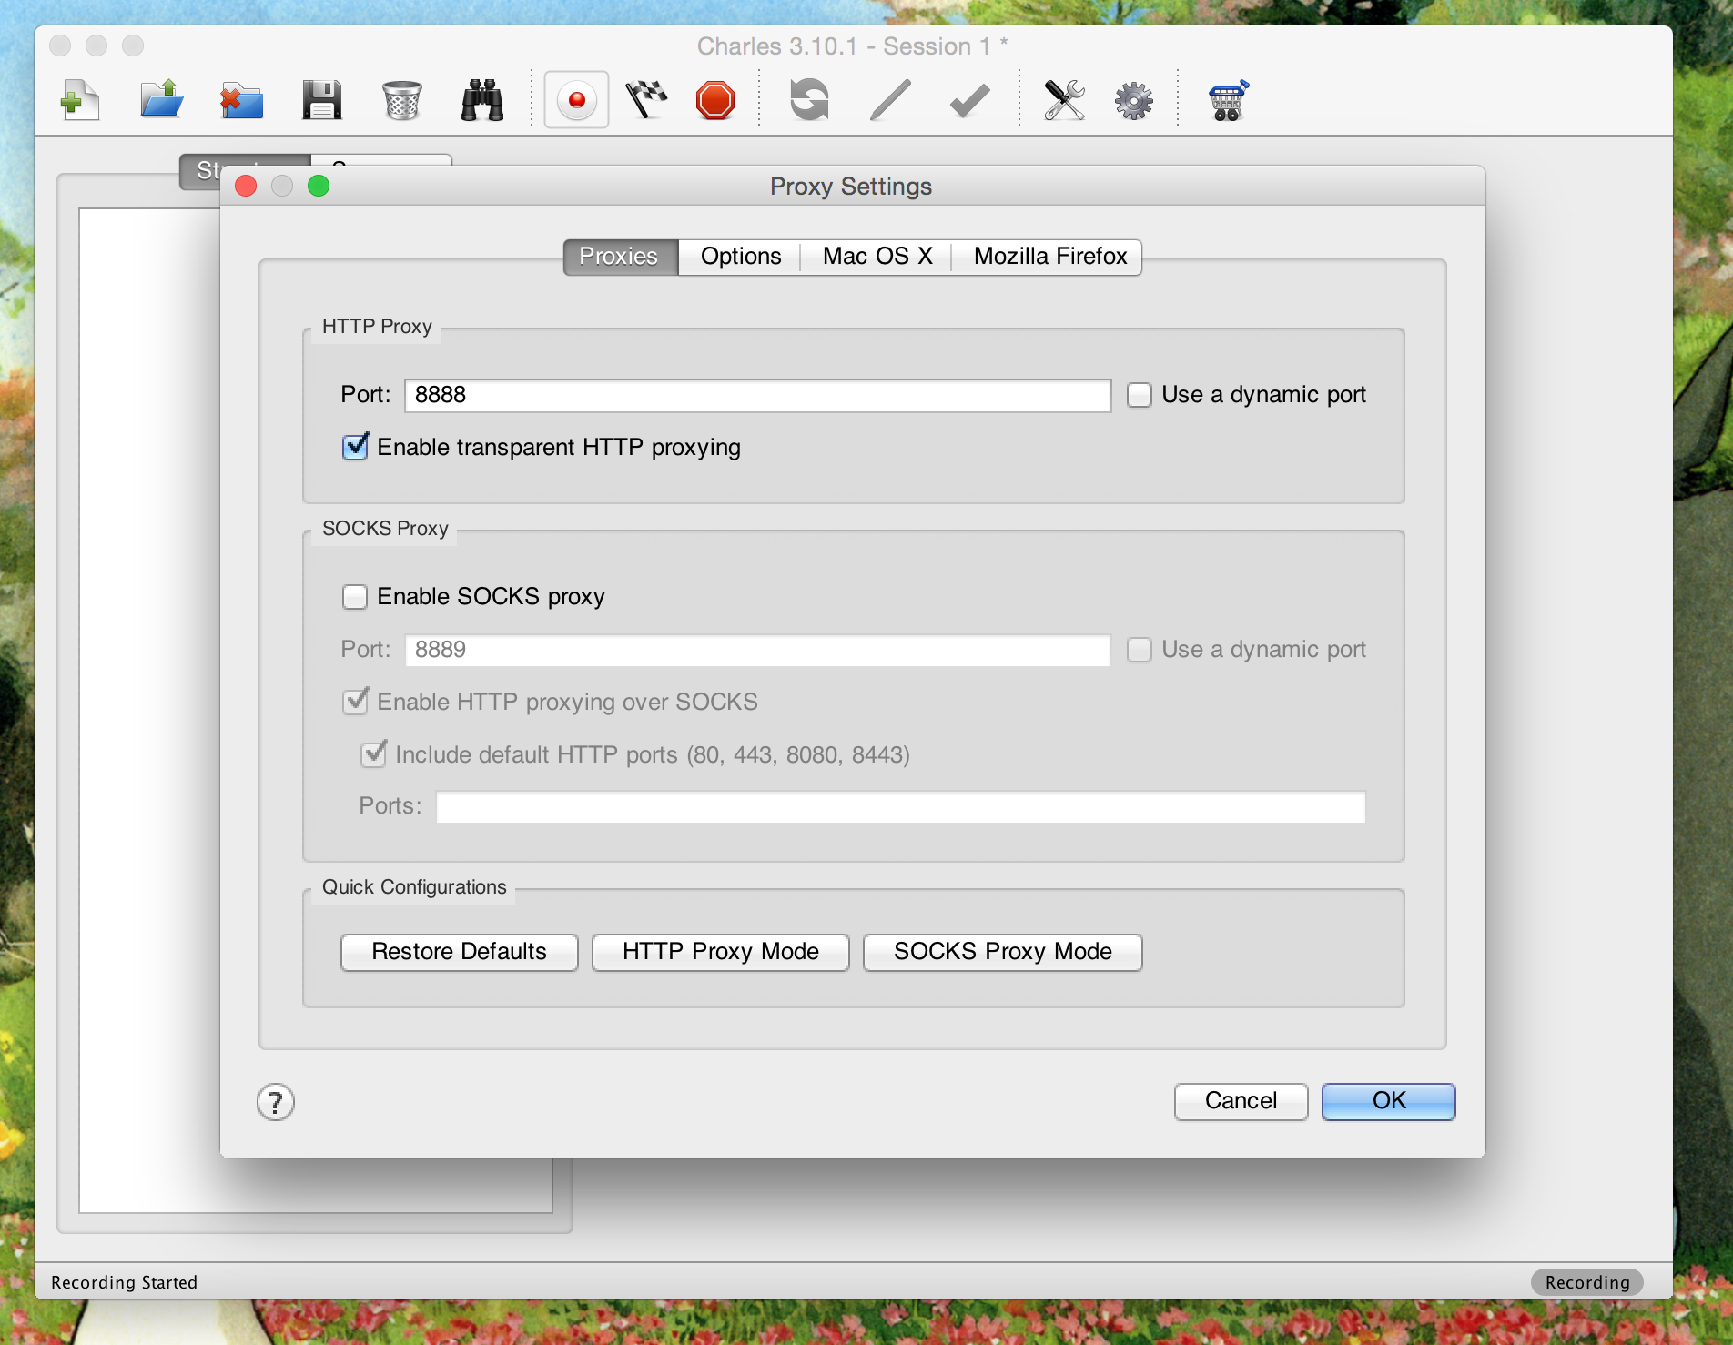Screen dimensions: 1733x1345
Task: Toggle Enable HTTP proxying over SOCKS
Action: click(355, 702)
